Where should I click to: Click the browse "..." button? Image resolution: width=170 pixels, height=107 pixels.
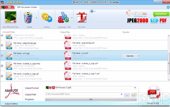tap(127, 95)
